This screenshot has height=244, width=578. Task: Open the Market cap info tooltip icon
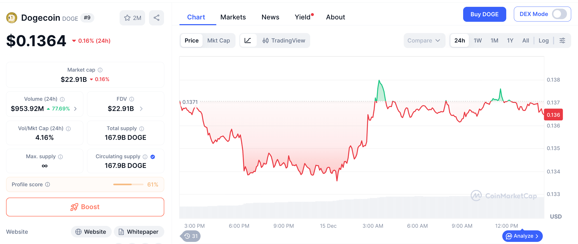[100, 70]
